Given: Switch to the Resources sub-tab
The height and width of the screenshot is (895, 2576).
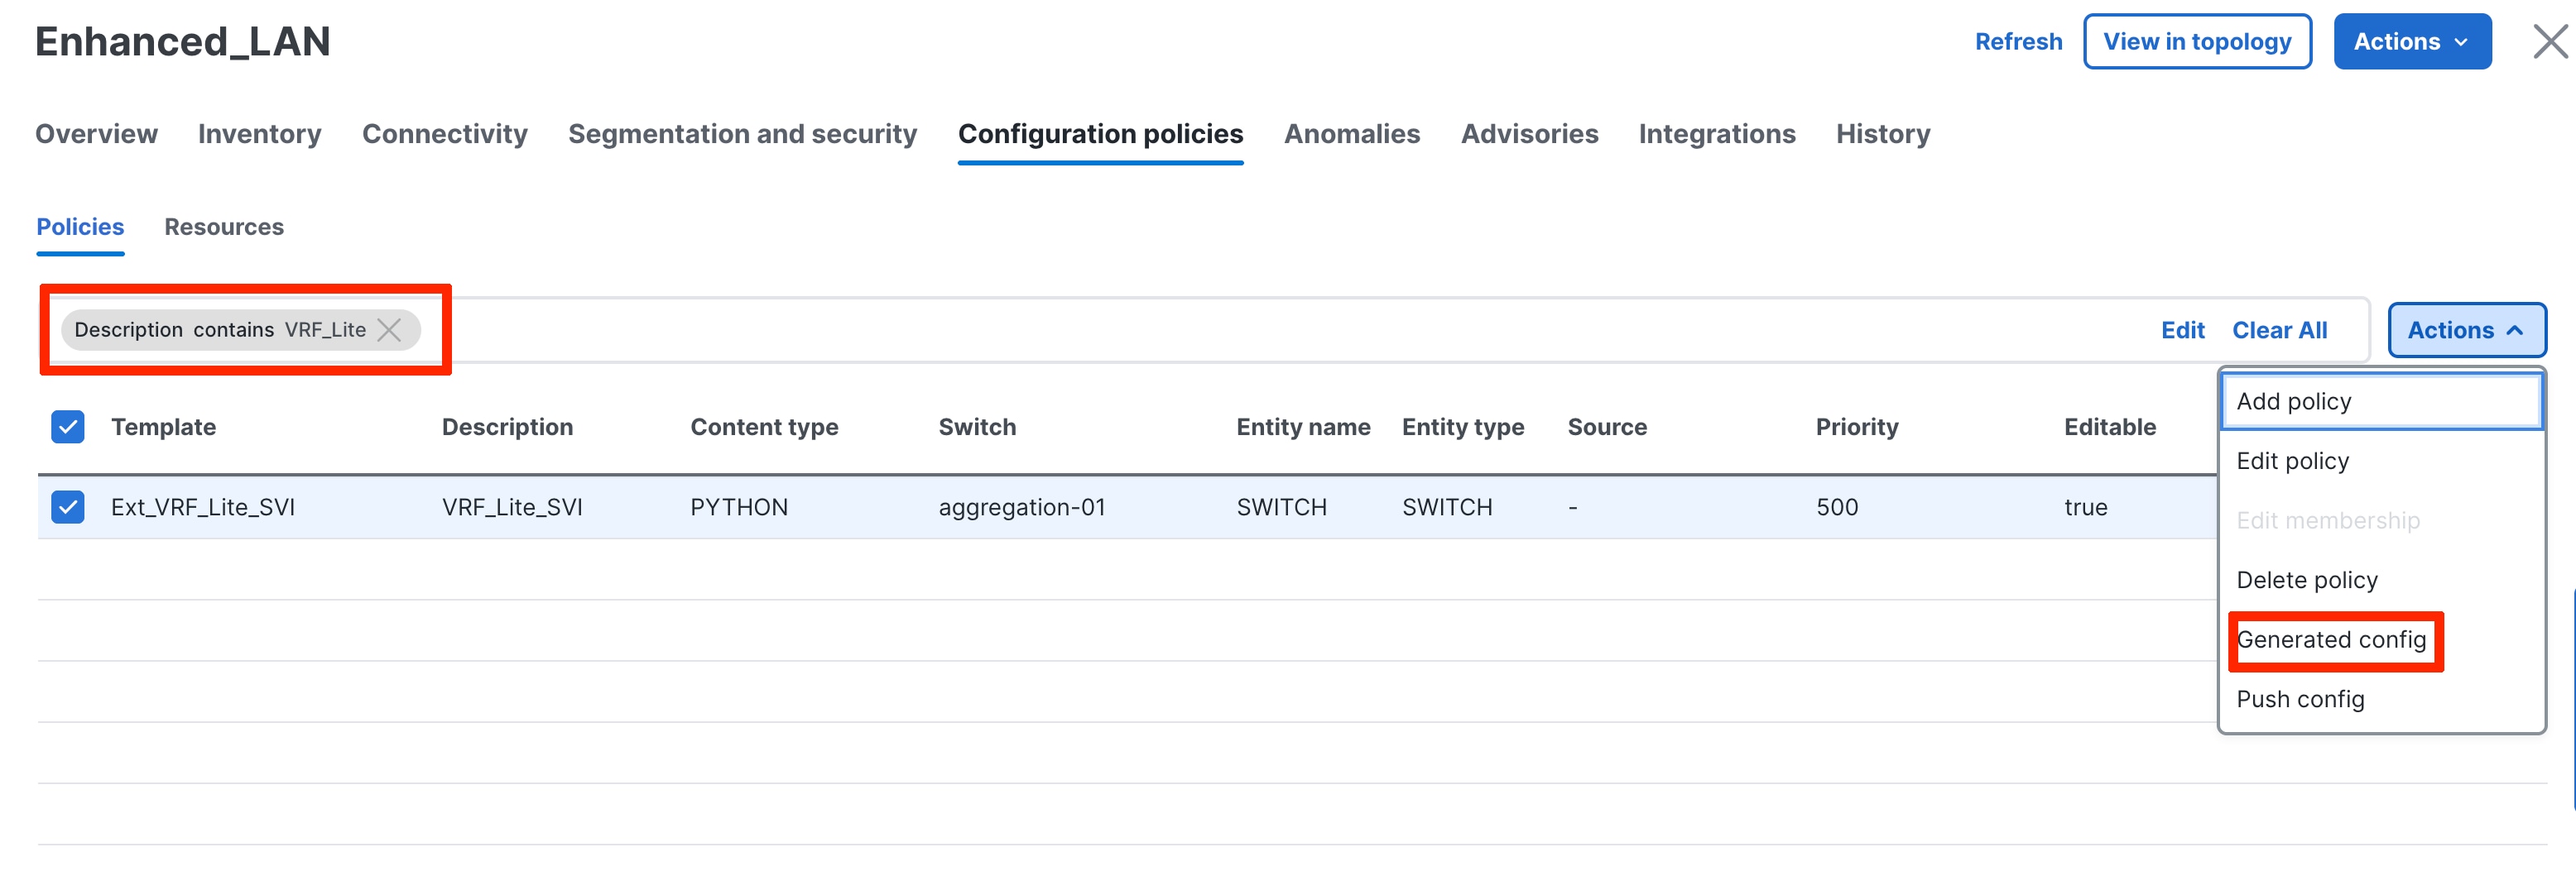Looking at the screenshot, I should click(224, 227).
